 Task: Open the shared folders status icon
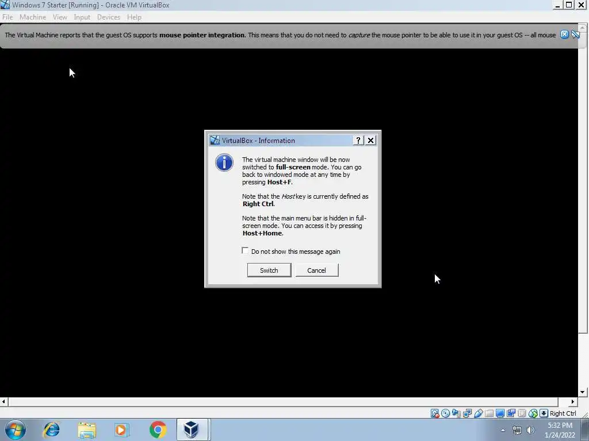click(489, 413)
